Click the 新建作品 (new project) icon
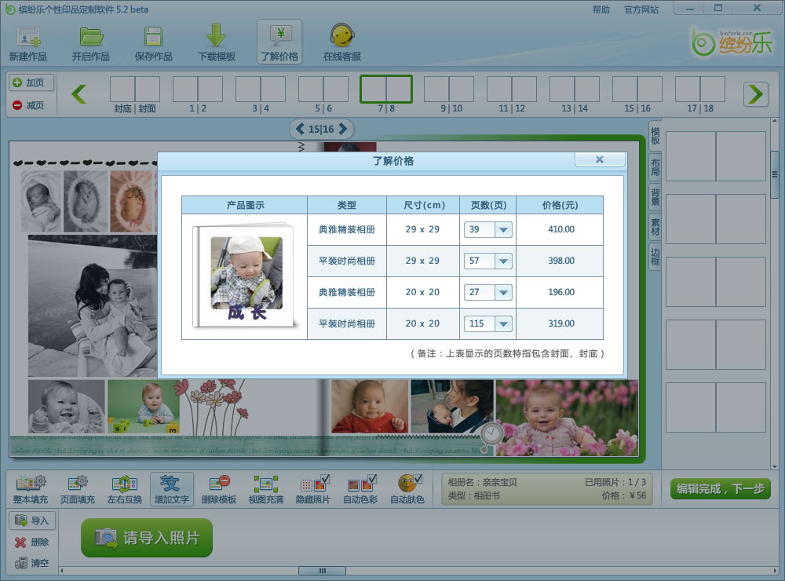785x581 pixels. tap(28, 41)
